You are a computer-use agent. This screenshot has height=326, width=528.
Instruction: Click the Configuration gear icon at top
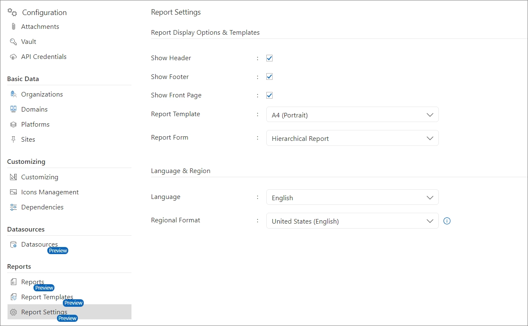(x=11, y=12)
